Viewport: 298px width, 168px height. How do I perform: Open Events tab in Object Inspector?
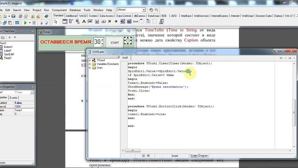pos(14,98)
